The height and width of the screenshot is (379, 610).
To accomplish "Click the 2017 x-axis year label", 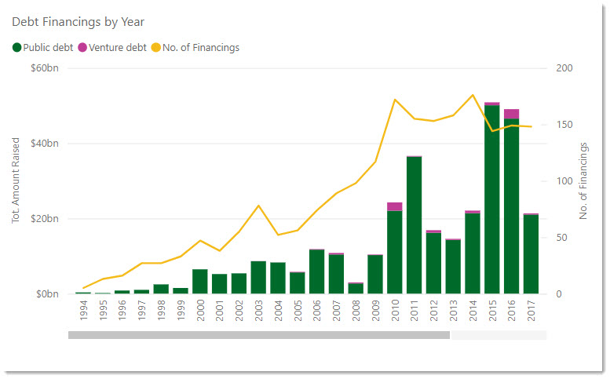I will tap(531, 310).
